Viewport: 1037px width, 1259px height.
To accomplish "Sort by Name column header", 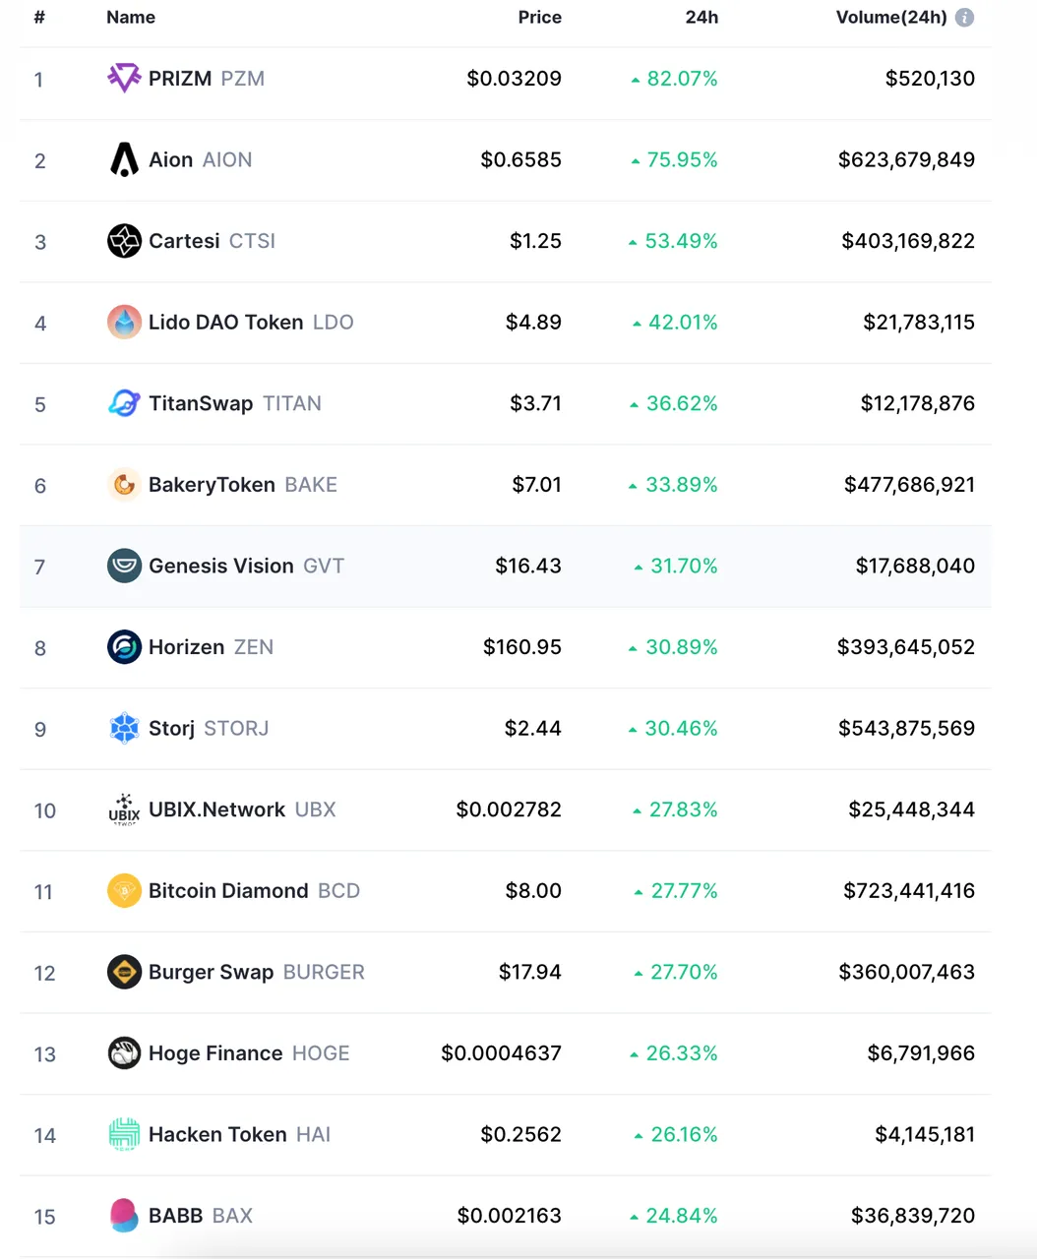I will (131, 18).
